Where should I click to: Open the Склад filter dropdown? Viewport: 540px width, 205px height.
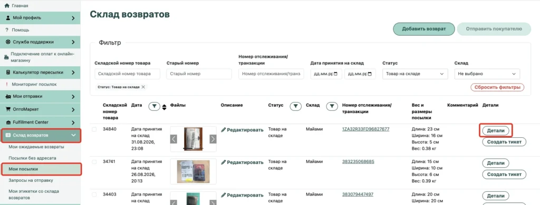tap(487, 74)
